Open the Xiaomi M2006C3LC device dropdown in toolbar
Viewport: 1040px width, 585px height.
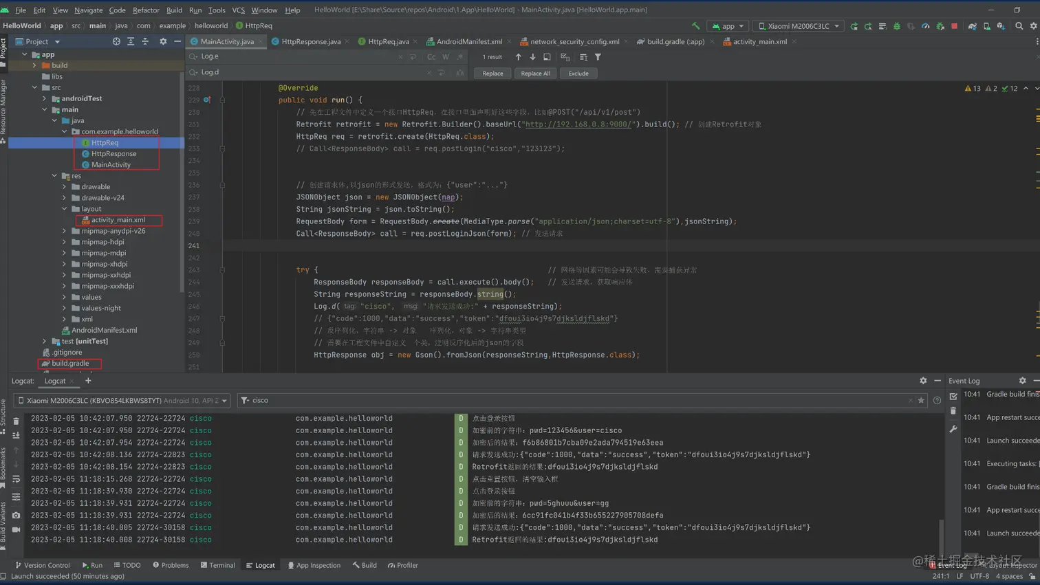(798, 26)
